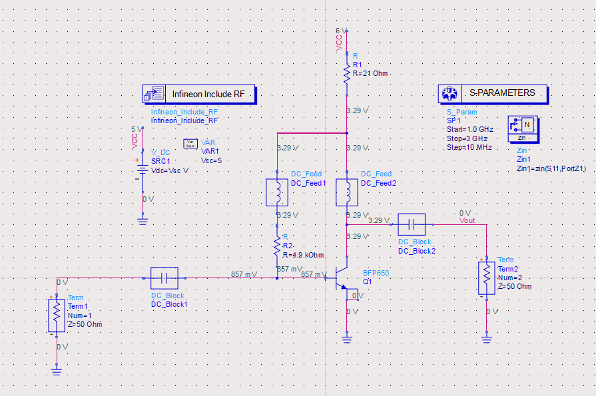The height and width of the screenshot is (396, 596).
Task: Click the Term1 port termination symbol
Action: tap(56, 315)
